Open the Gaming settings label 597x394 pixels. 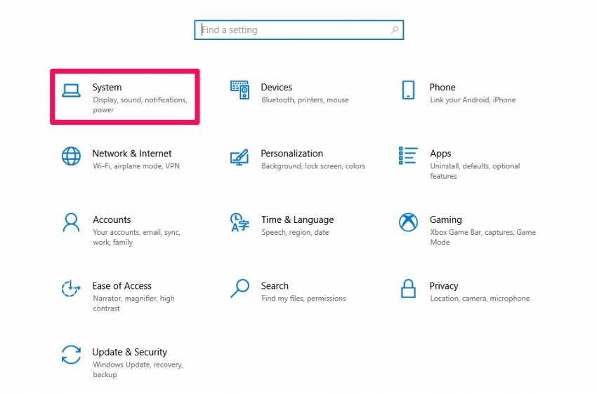coord(445,219)
